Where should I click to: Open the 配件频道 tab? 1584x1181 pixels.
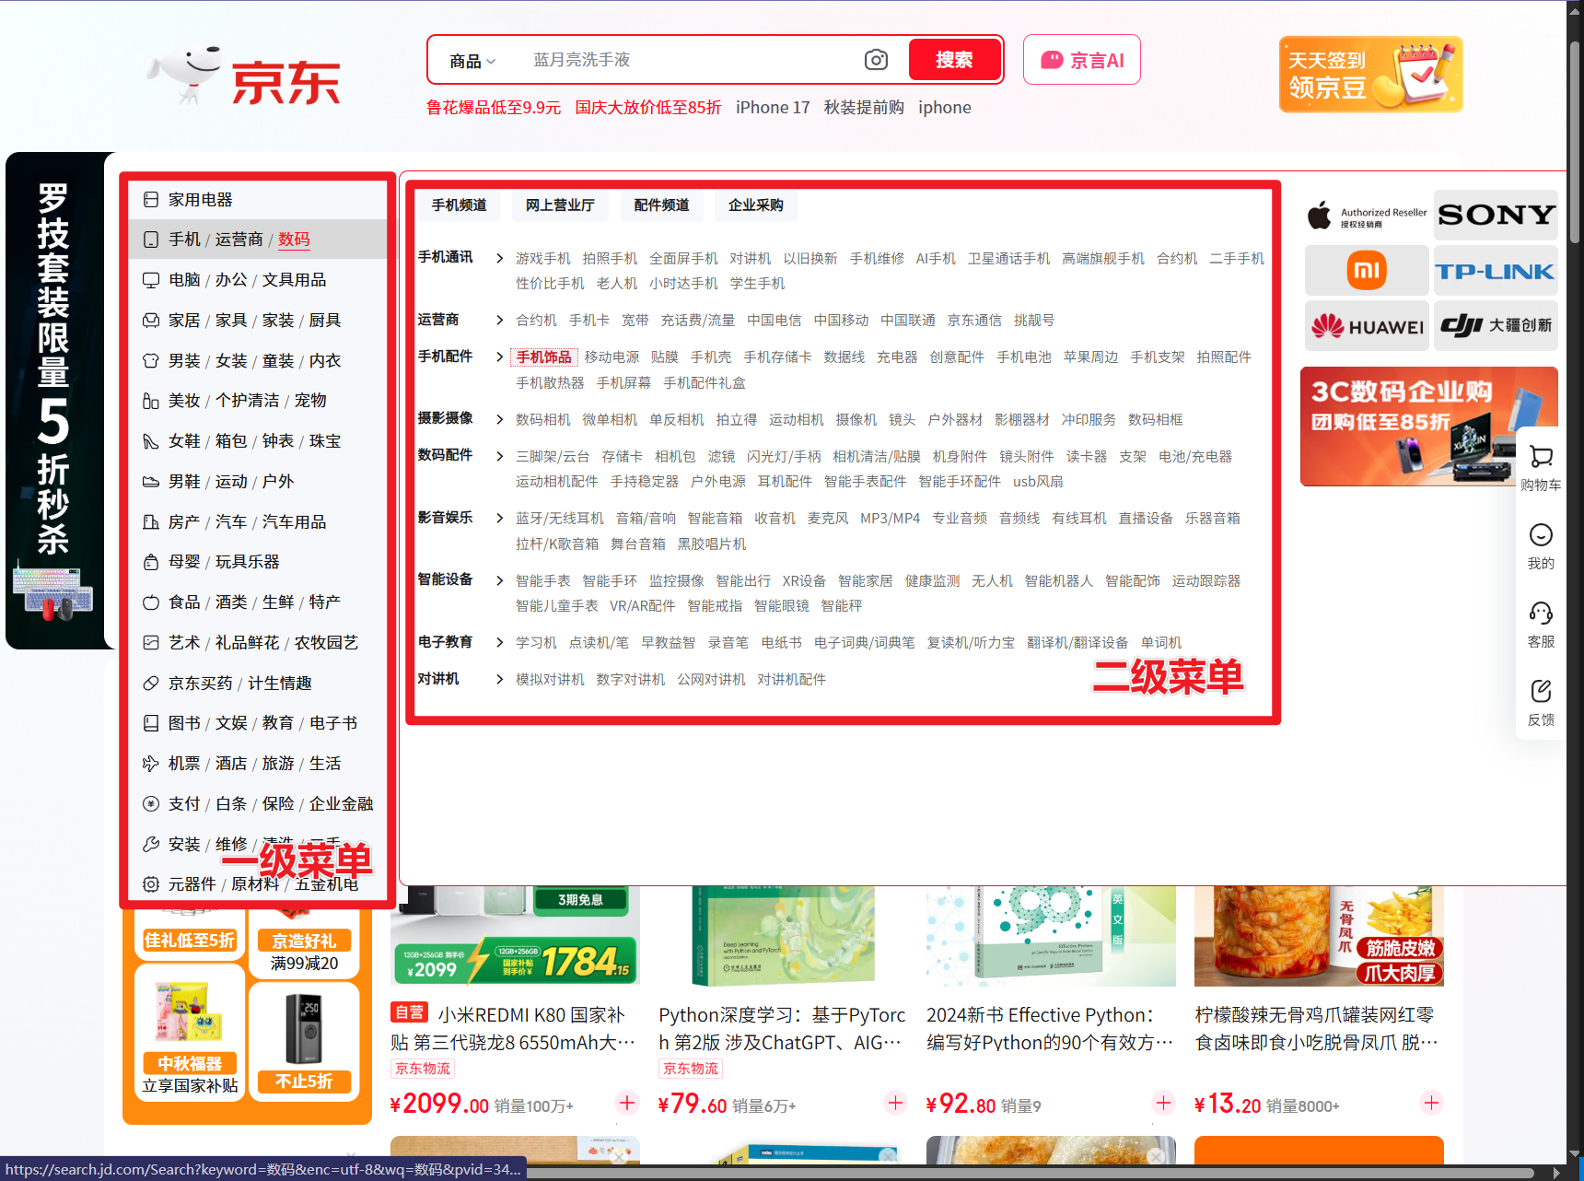click(661, 205)
